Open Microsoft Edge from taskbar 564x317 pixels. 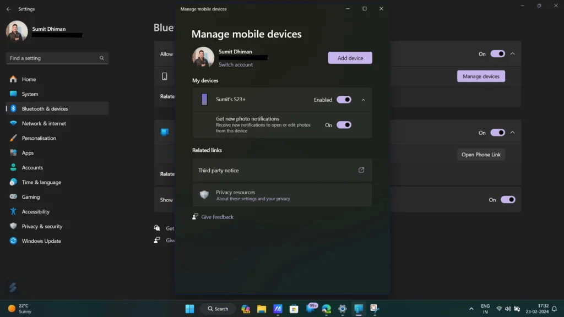[x=326, y=309]
